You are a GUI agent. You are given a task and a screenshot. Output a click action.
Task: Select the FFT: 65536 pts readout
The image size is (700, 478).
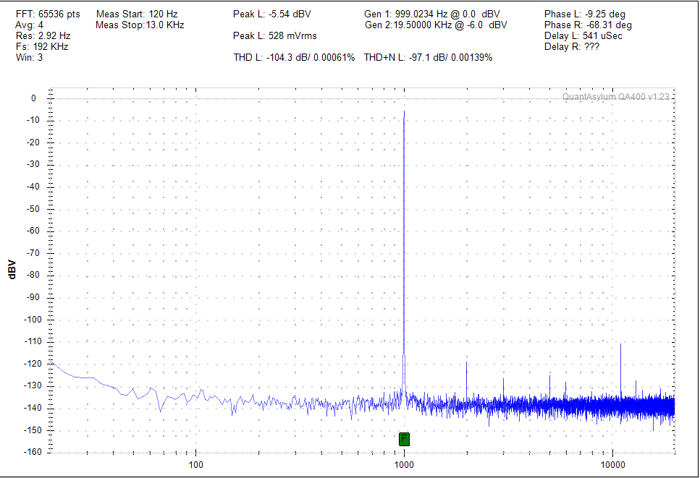click(48, 14)
